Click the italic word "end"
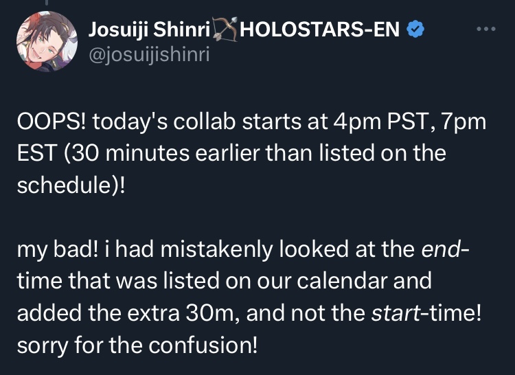Image resolution: width=515 pixels, height=375 pixels. click(439, 248)
